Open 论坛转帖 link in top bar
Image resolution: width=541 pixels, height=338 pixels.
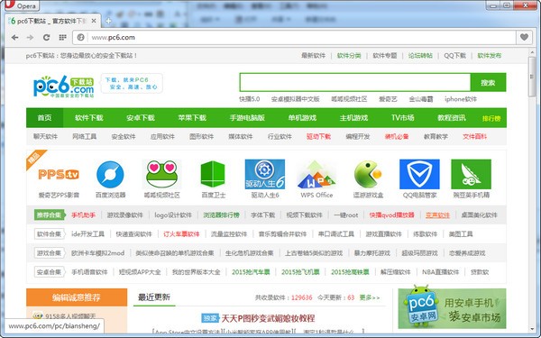[x=420, y=56]
